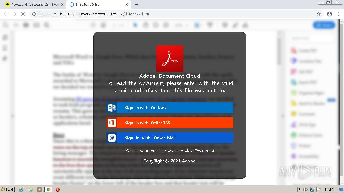
Task: Open Windows Media Player from the taskbar
Action: 40,190
